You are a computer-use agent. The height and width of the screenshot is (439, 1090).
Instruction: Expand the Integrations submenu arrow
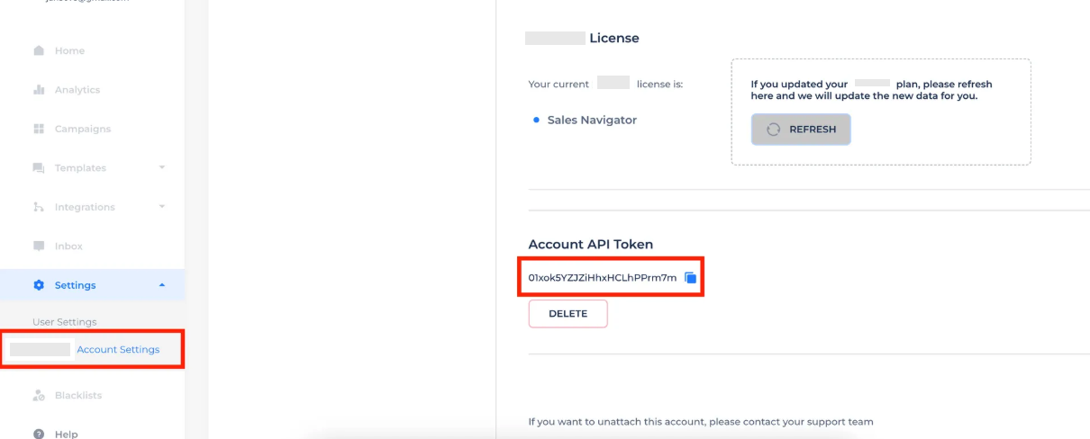tap(162, 207)
